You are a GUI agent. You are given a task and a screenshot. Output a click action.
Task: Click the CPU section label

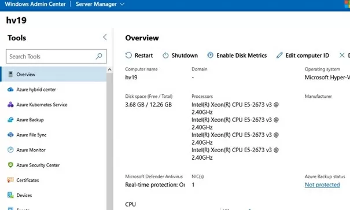click(x=131, y=204)
